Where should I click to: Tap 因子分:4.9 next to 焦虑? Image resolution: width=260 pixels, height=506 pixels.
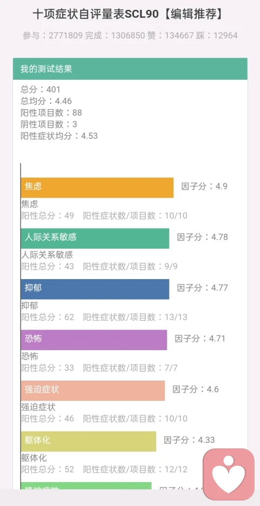[x=204, y=186]
